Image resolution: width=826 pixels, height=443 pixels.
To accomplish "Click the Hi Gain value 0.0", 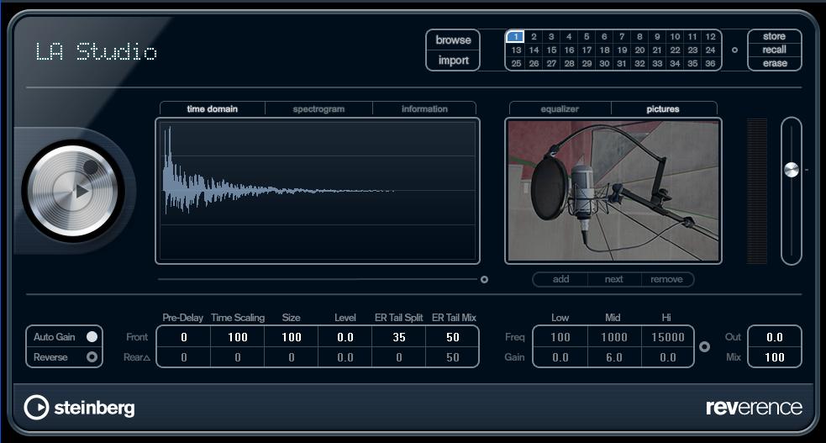I will coord(667,357).
